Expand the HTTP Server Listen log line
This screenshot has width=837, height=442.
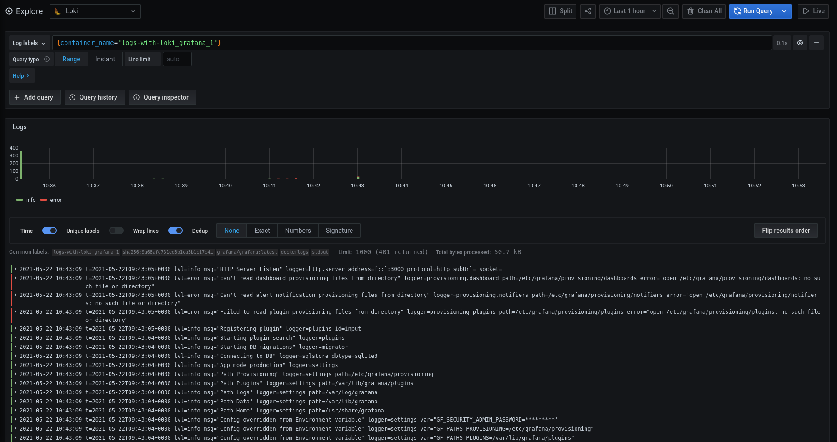click(15, 269)
